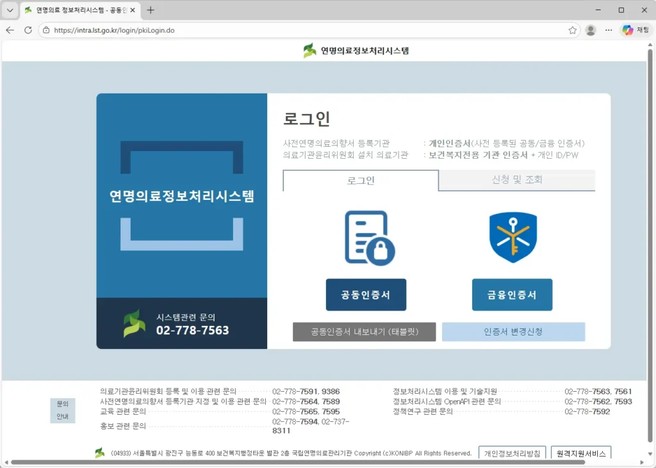
Task: Open a new browser tab with the plus button
Action: click(x=150, y=10)
